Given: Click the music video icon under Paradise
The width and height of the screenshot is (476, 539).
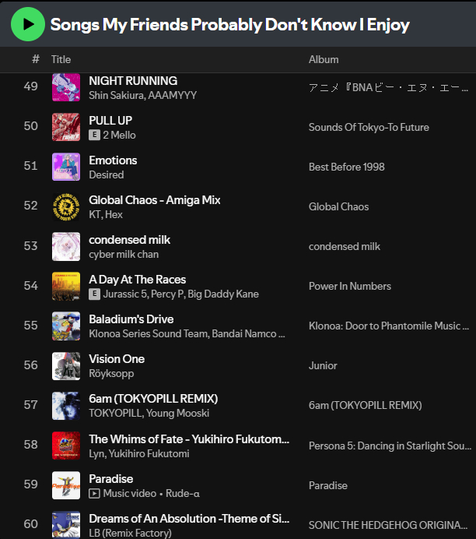Looking at the screenshot, I should coord(95,494).
